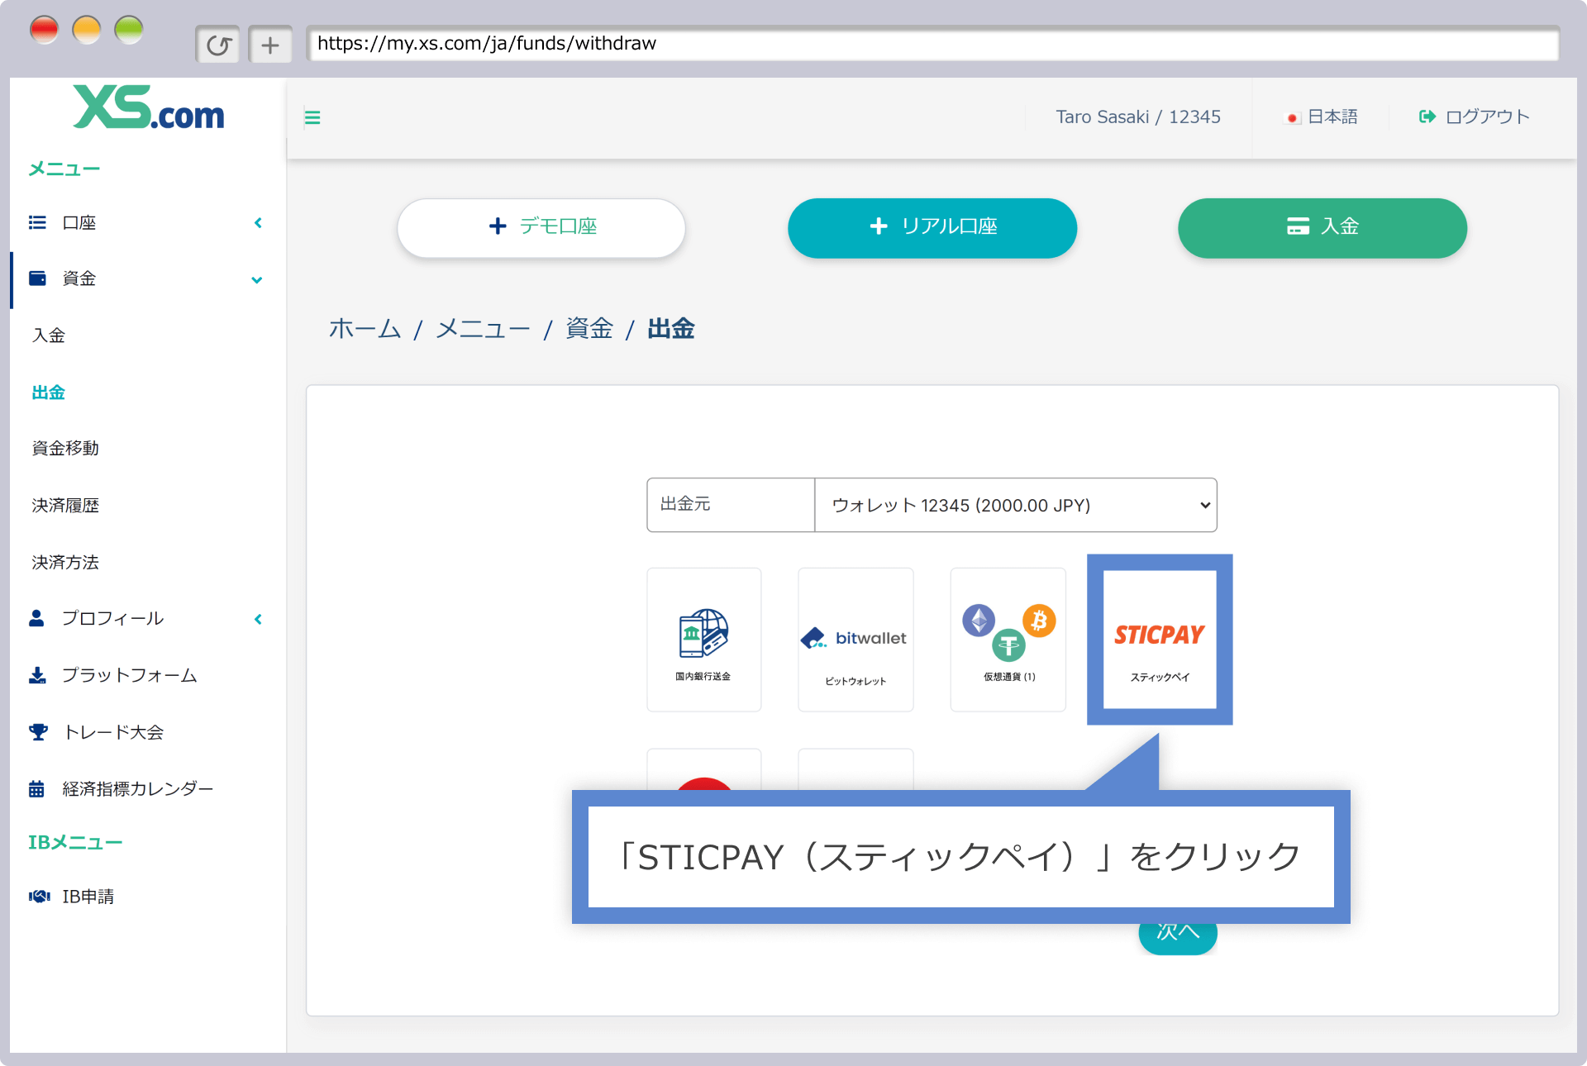The image size is (1587, 1066).
Task: Open トレード大会 menu item
Action: 114,732
